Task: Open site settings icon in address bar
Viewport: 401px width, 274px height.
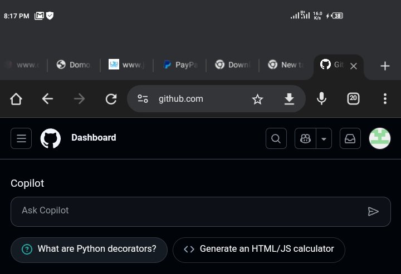Action: [143, 99]
